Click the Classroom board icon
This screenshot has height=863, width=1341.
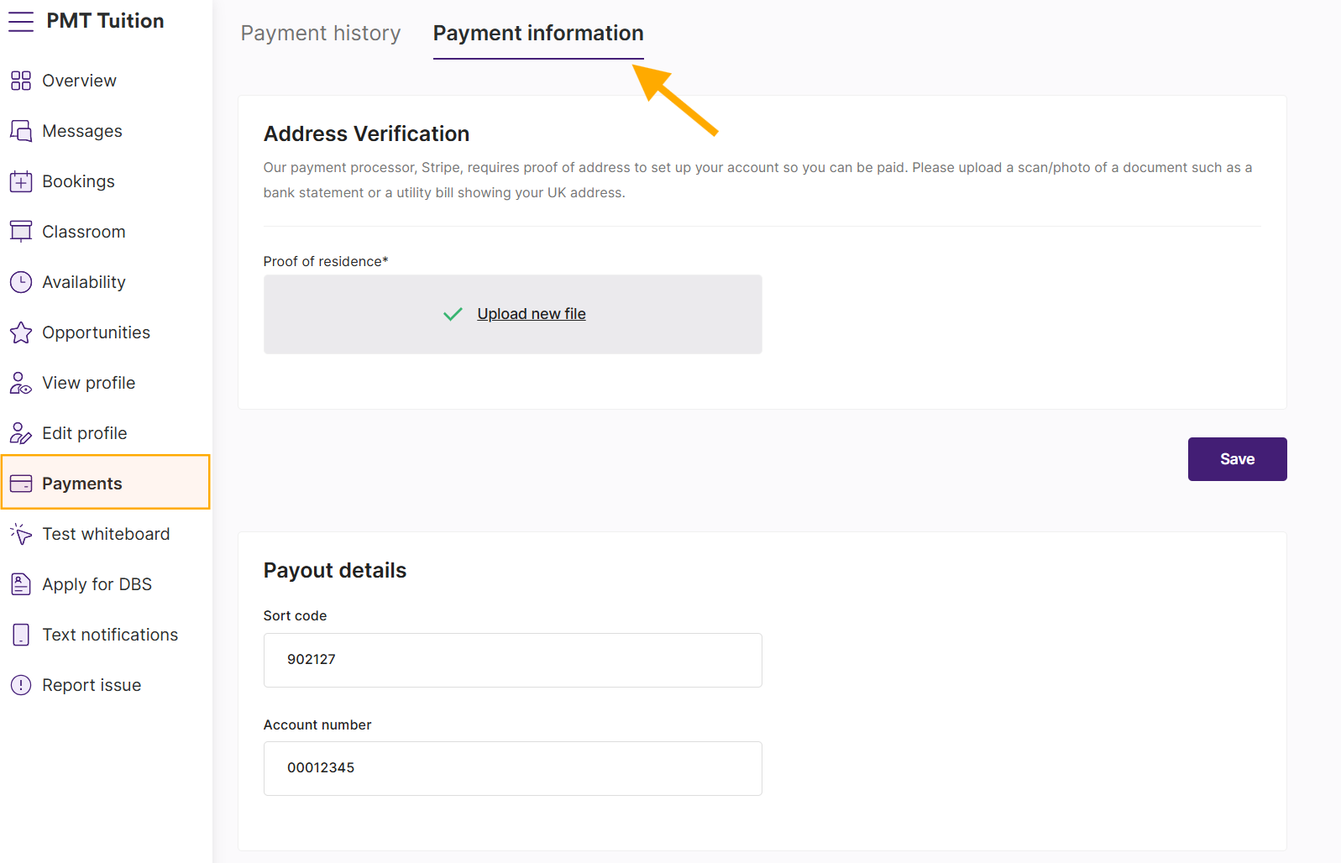click(x=21, y=232)
